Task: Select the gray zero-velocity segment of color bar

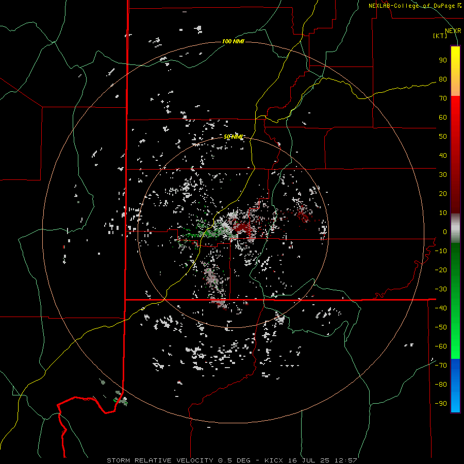Action: pos(455,228)
